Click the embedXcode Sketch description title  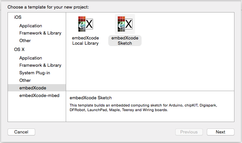[91, 98]
